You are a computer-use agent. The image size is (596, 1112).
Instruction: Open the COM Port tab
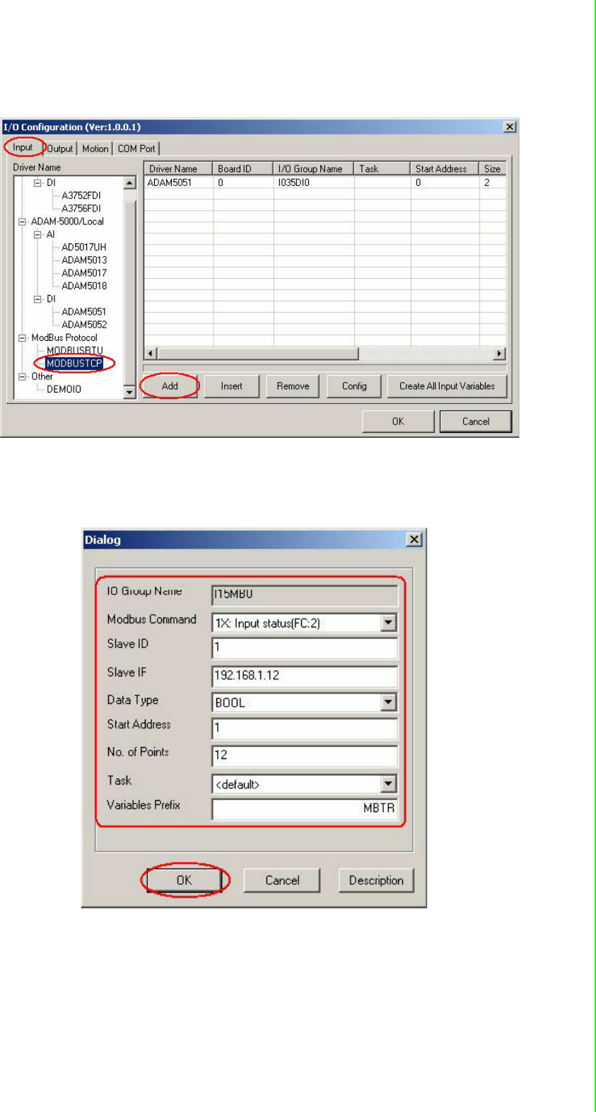[x=136, y=149]
